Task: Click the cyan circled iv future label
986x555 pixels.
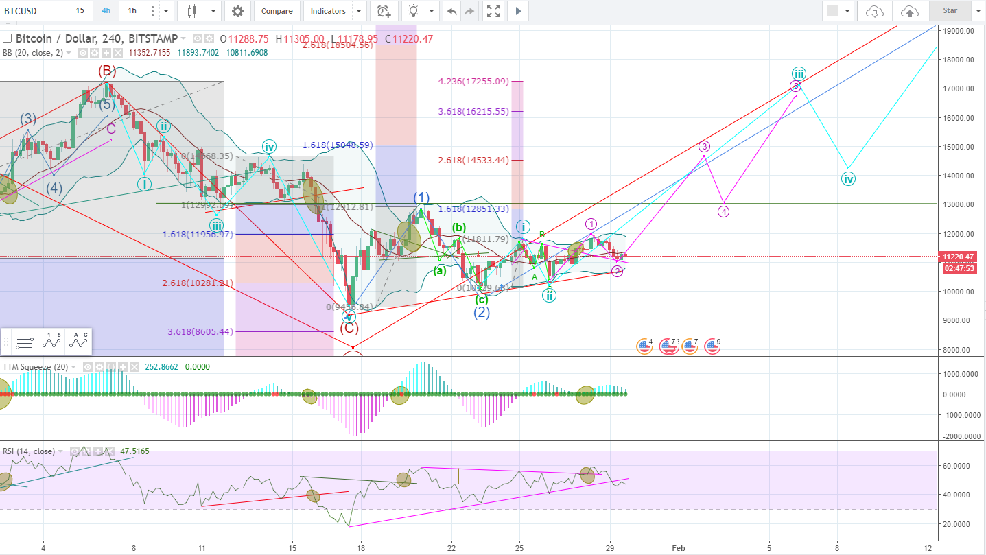Action: point(848,179)
